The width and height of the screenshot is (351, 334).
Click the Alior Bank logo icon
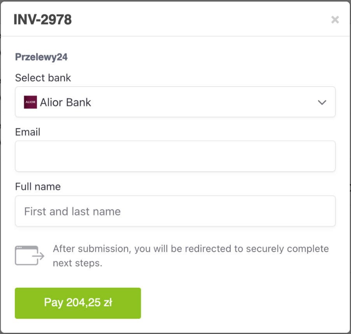(30, 102)
